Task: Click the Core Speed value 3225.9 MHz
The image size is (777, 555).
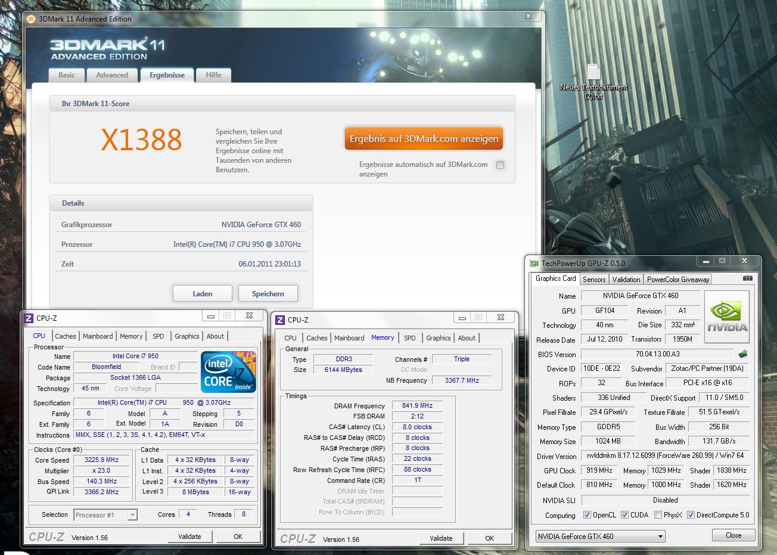Action: click(x=101, y=460)
